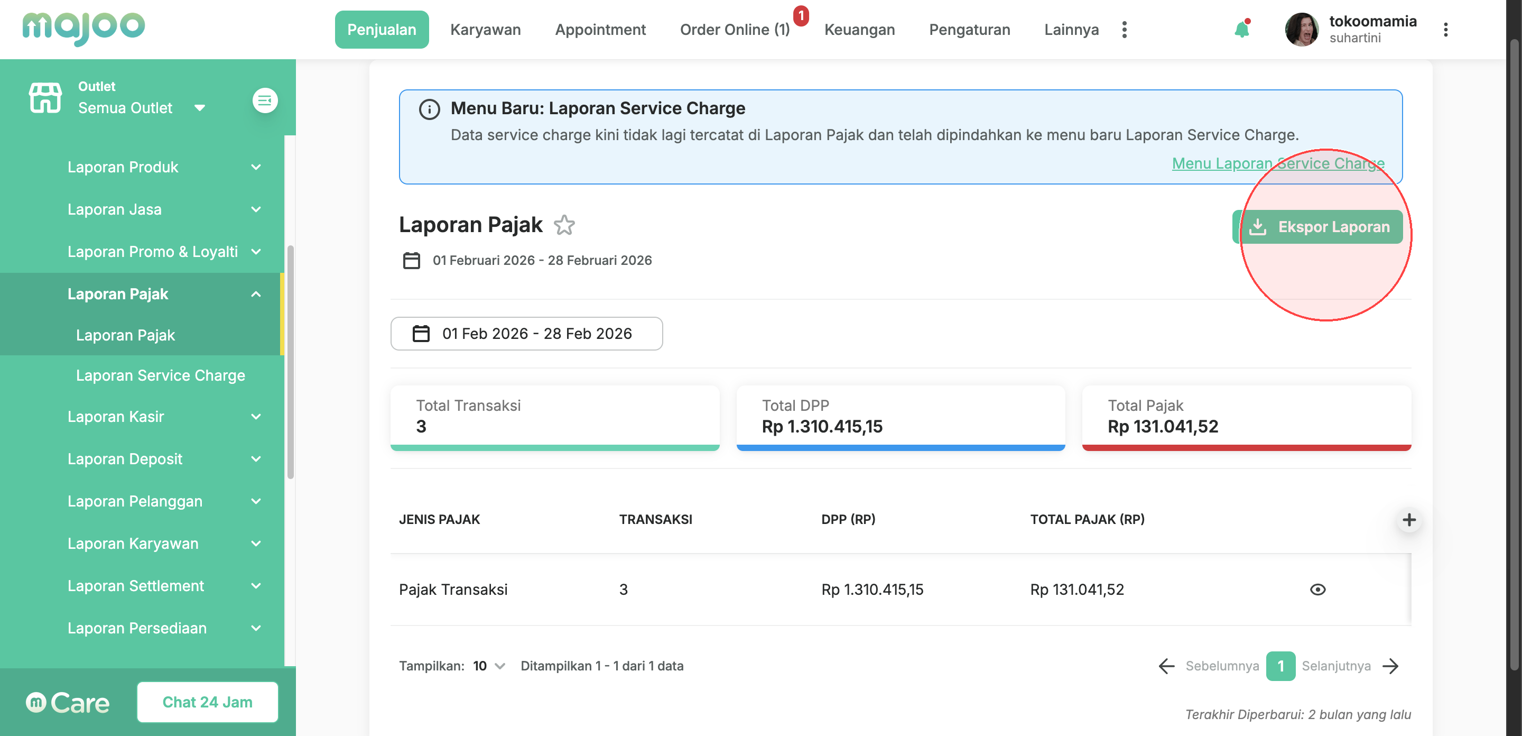Screen dimensions: 1522x736
Task: Open the account options three-dot menu
Action: [1445, 30]
